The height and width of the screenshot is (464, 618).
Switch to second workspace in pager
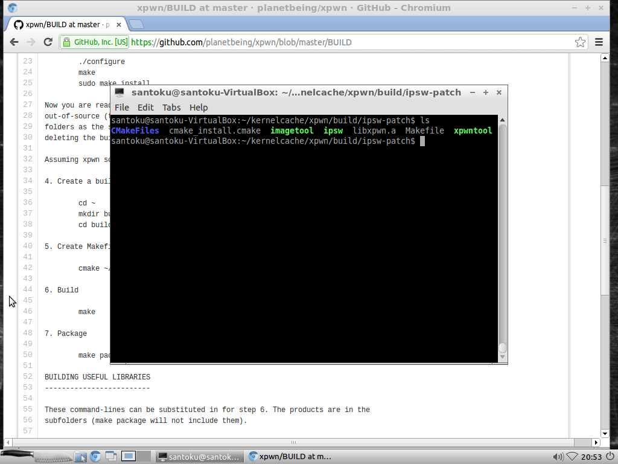pyautogui.click(x=144, y=457)
